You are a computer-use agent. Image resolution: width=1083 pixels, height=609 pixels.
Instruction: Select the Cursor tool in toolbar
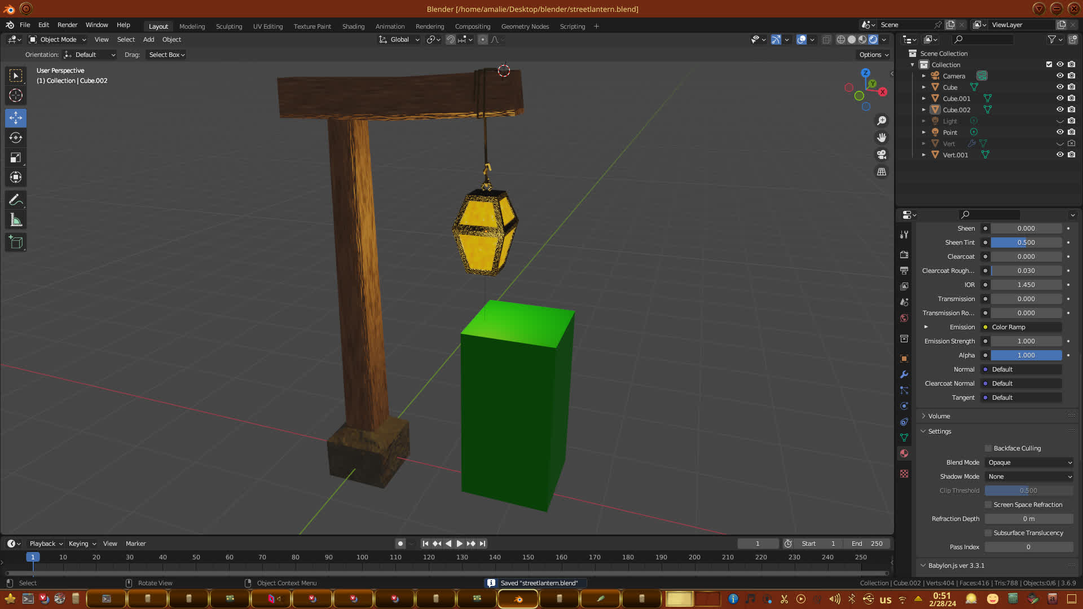[16, 95]
